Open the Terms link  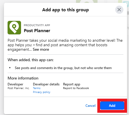click(x=37, y=88)
